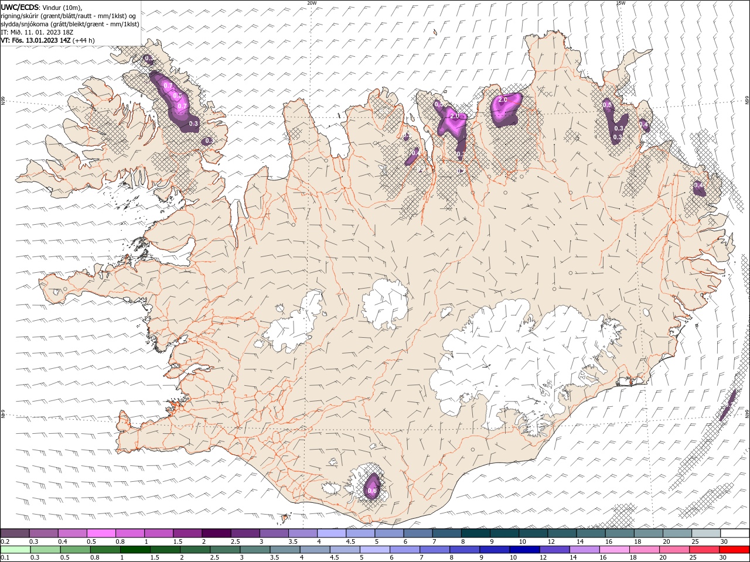Click the 'VT: Fös. 13.01.2023 14Z' valid time line
This screenshot has height=562, width=750.
(47, 40)
